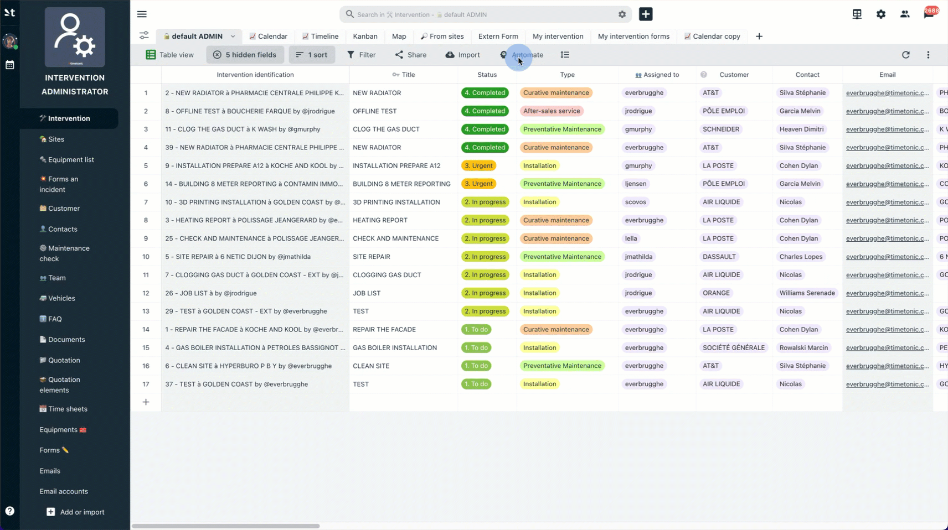Click the Share button
The width and height of the screenshot is (948, 530).
click(410, 55)
